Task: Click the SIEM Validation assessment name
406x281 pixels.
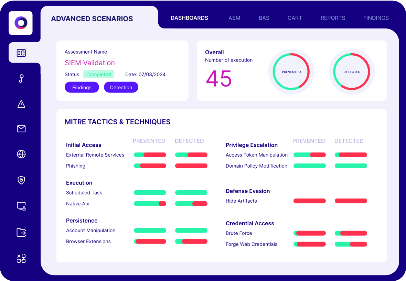Action: (x=90, y=63)
